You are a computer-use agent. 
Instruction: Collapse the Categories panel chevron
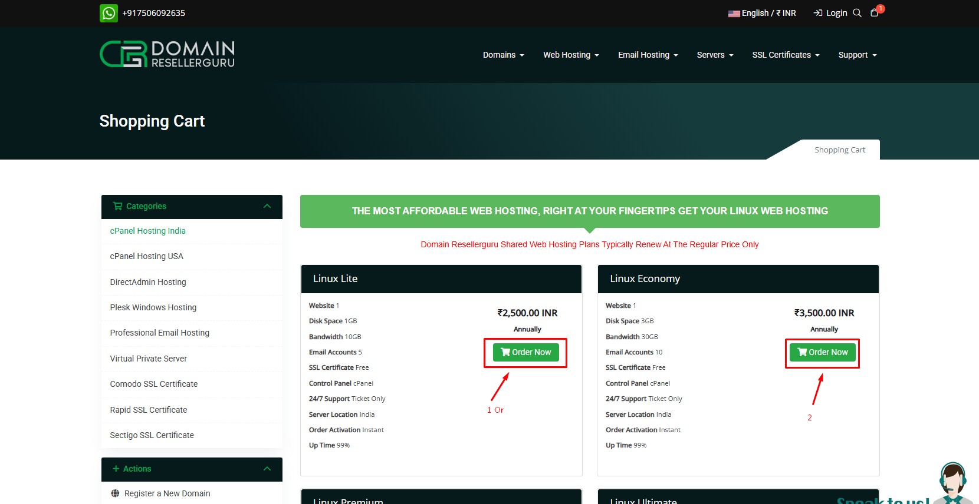pyautogui.click(x=267, y=206)
